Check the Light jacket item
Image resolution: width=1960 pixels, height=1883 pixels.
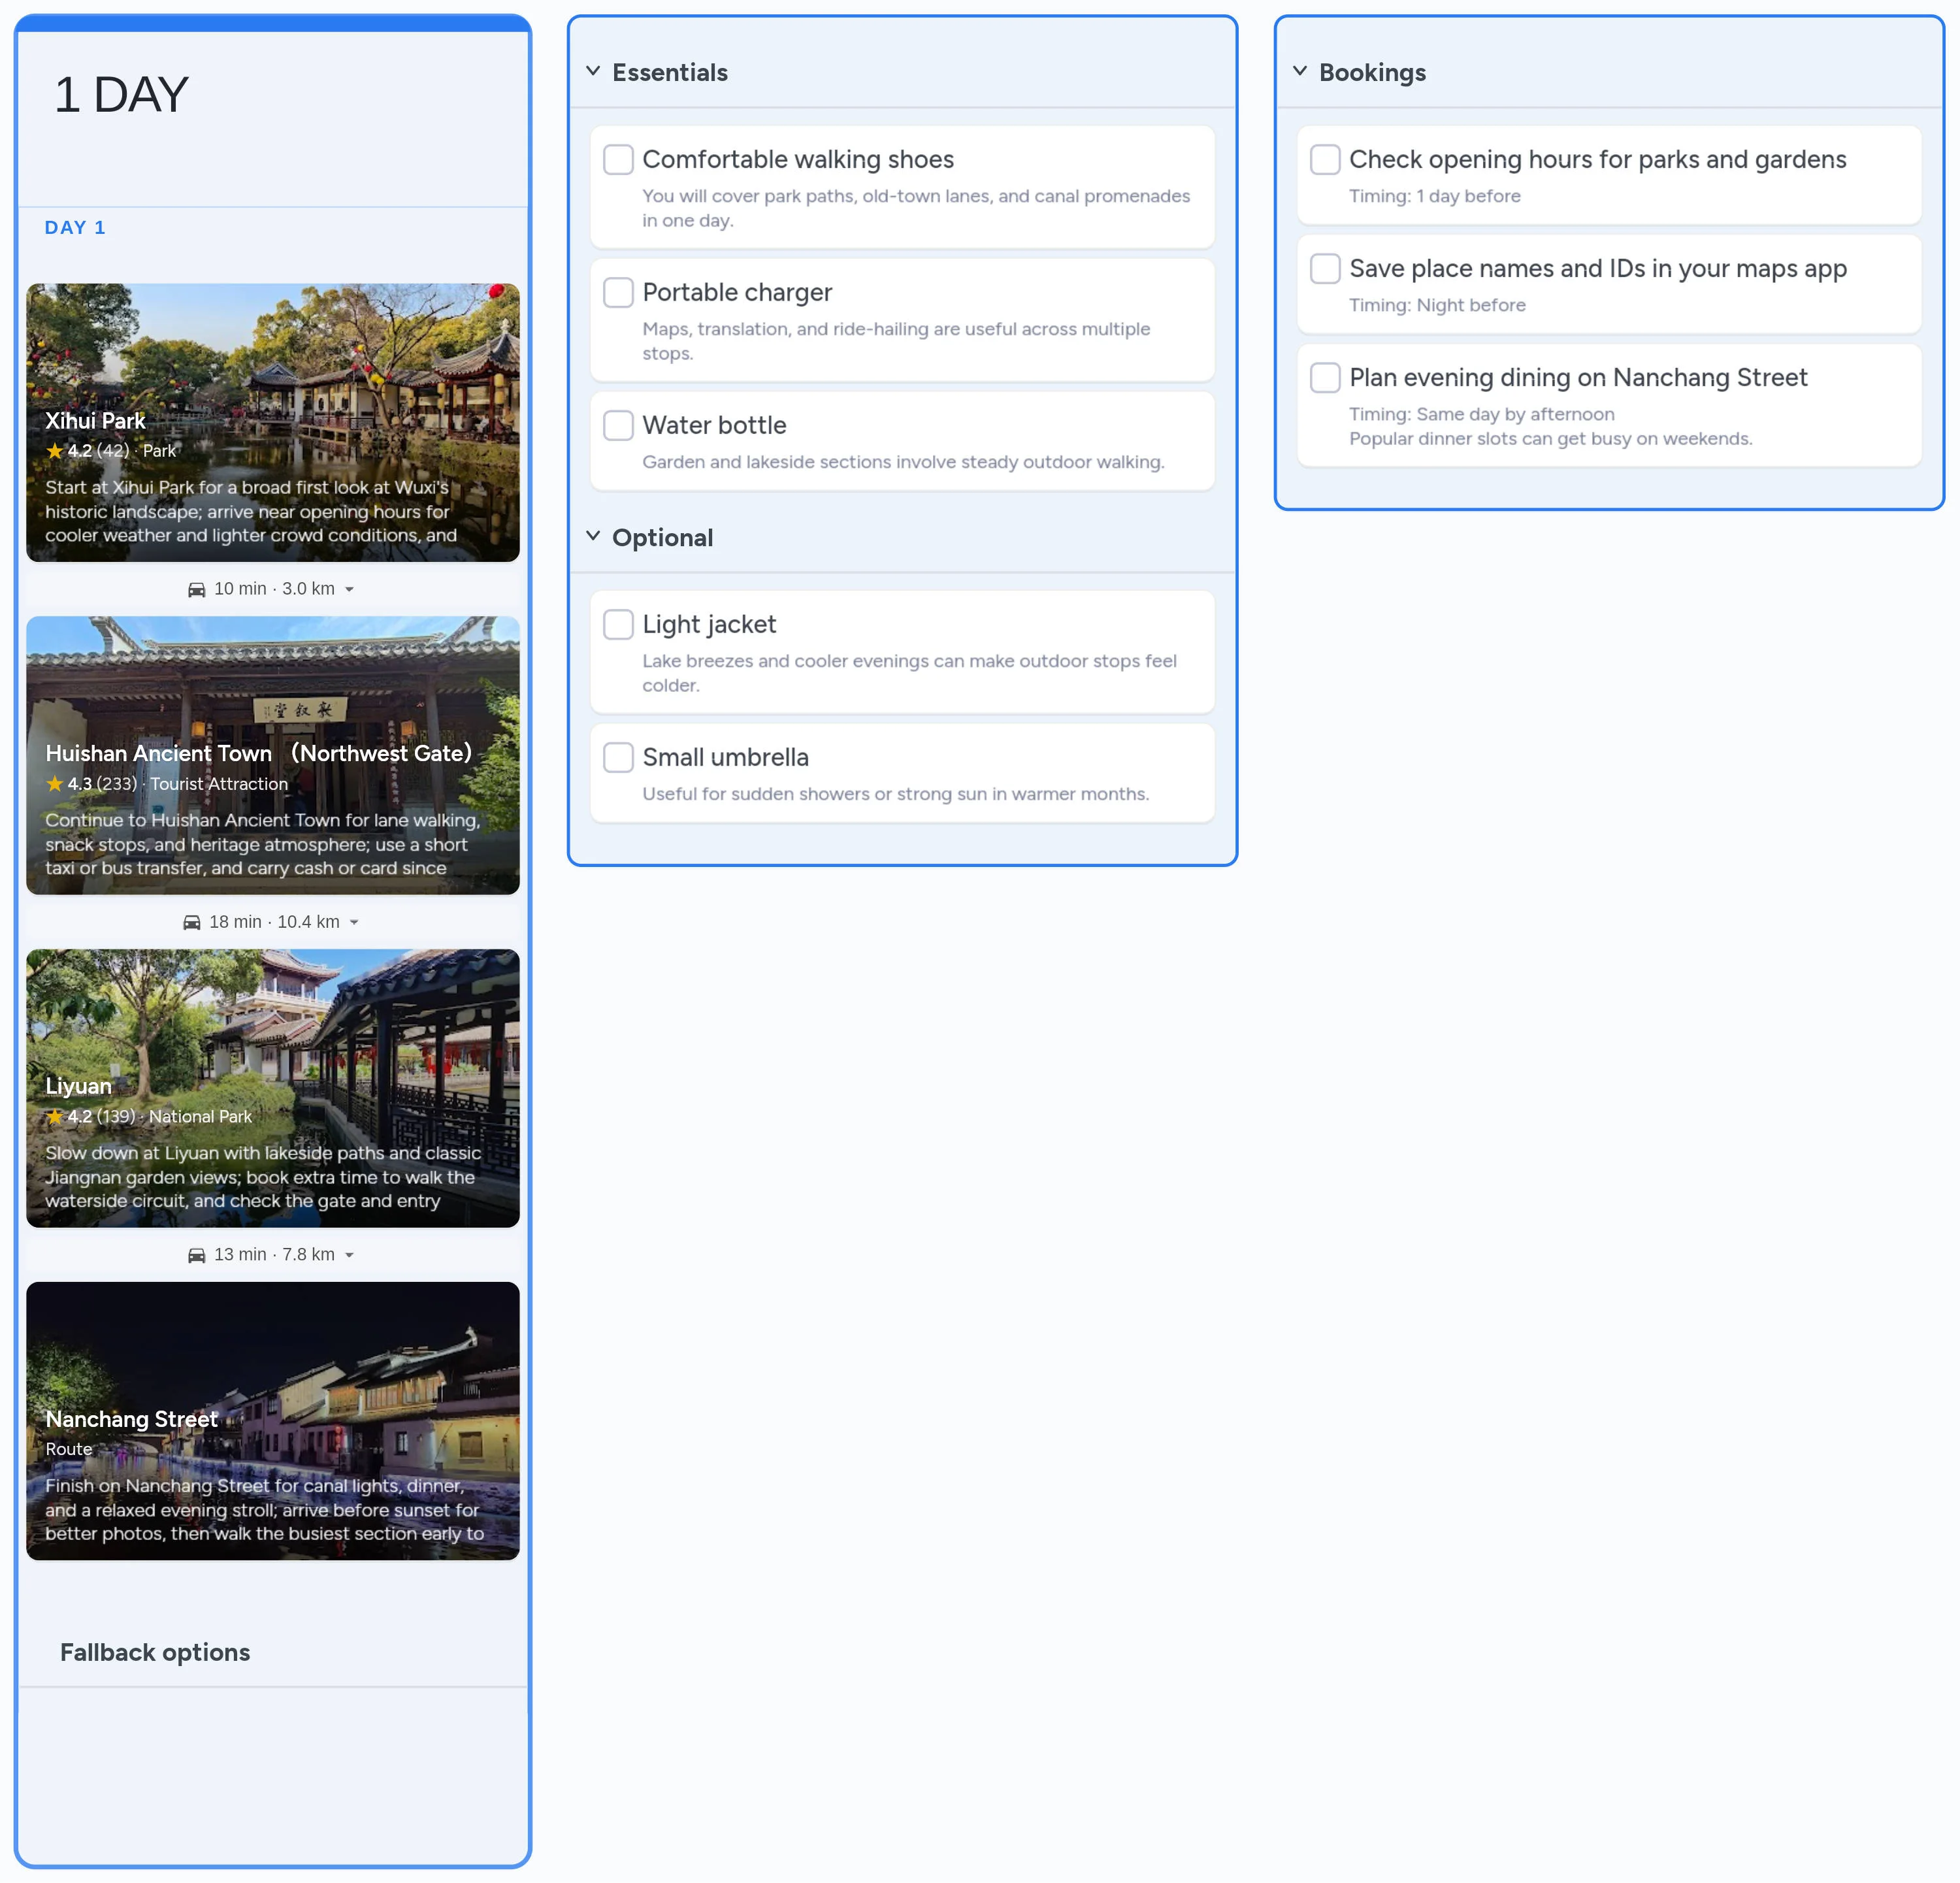[618, 624]
